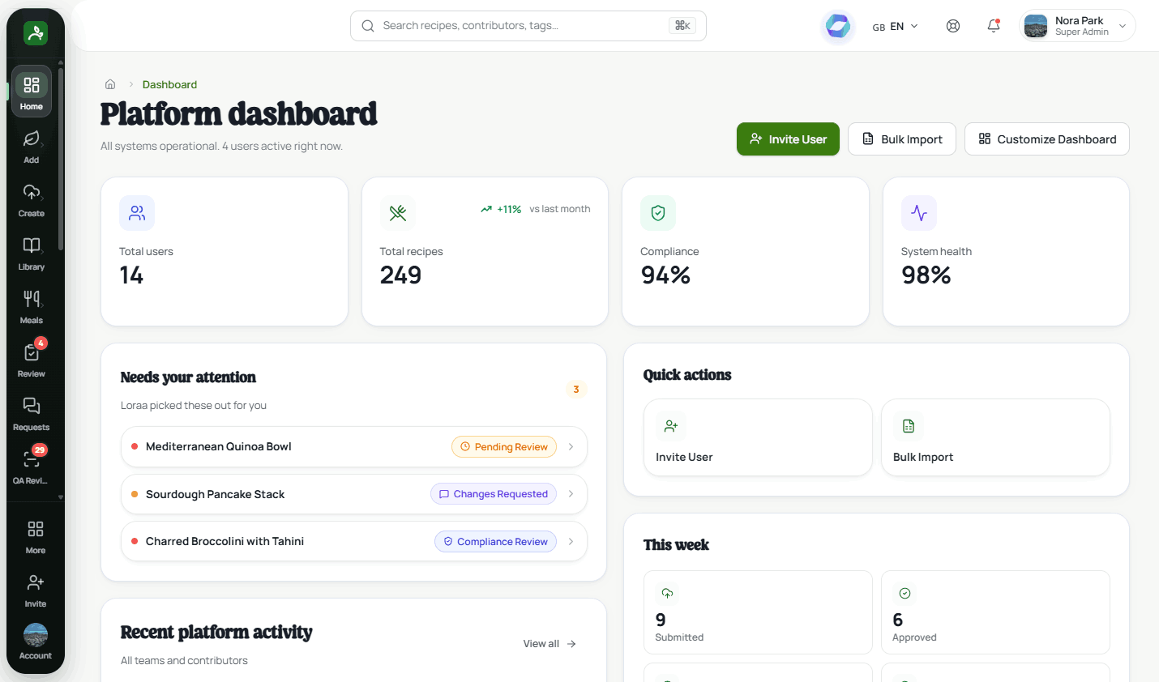The image size is (1159, 682).
Task: Open the Meals utensils icon
Action: pos(32,299)
